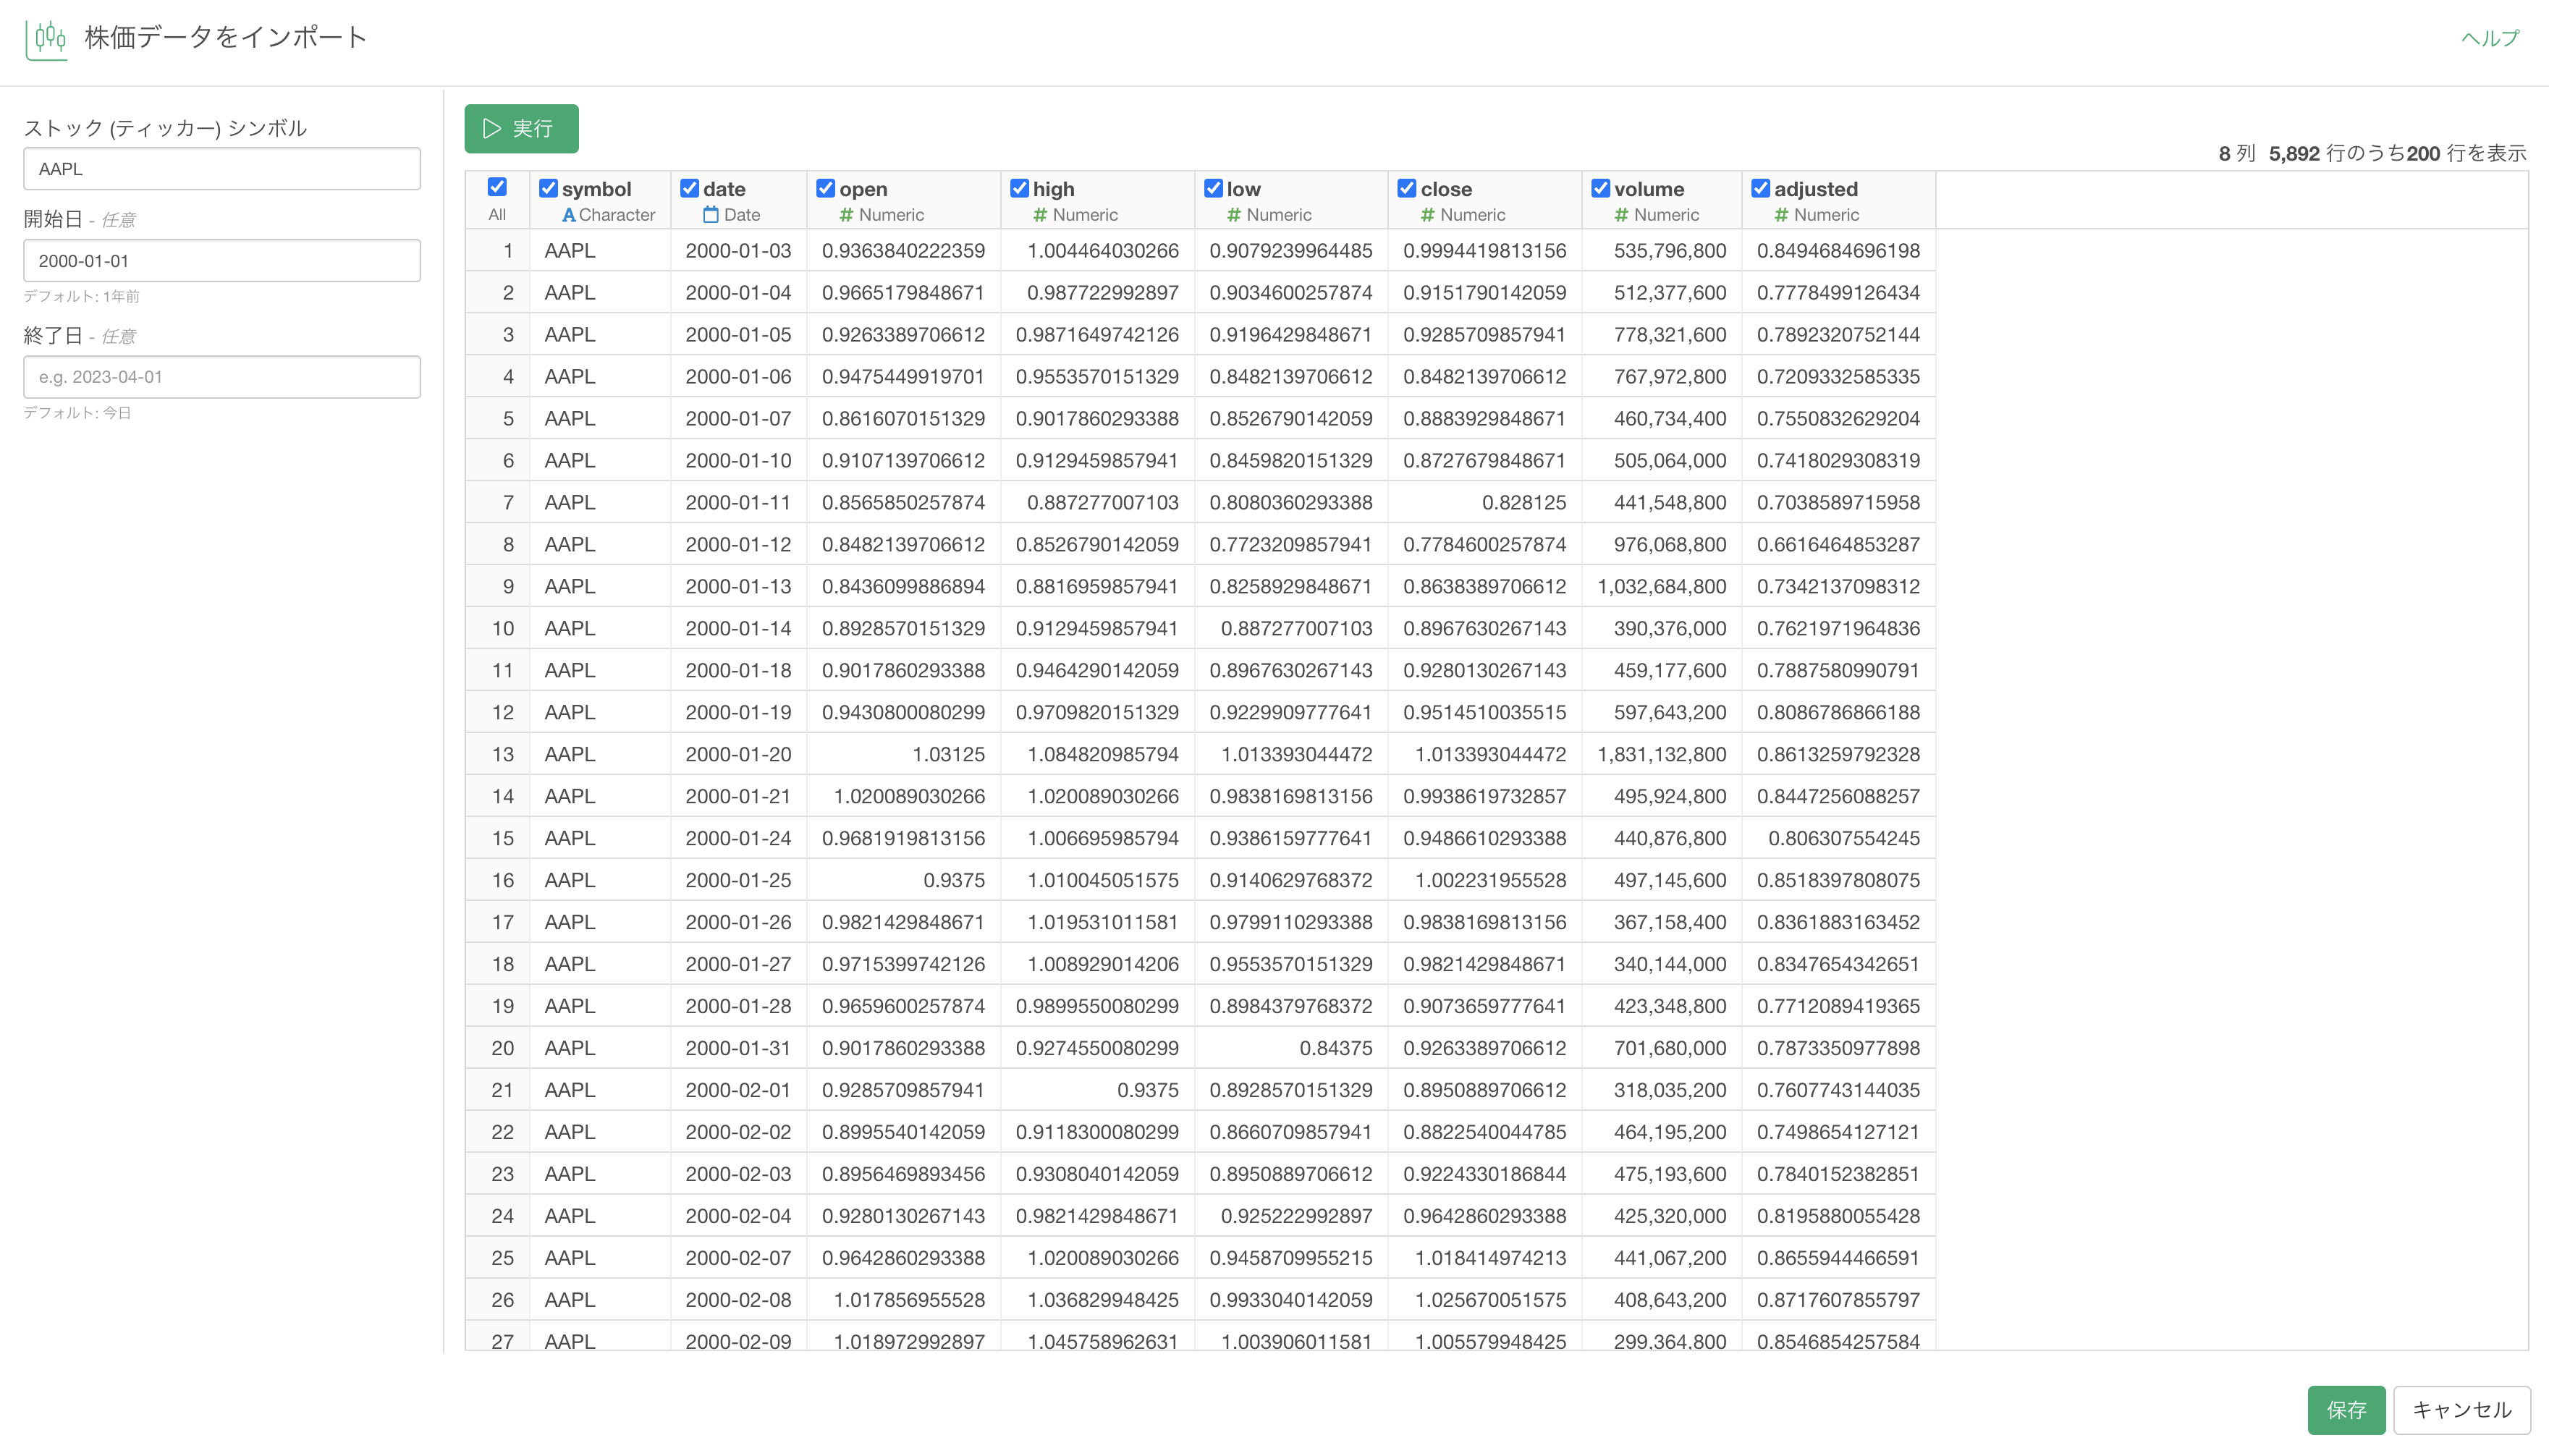Cancel the import with キャンセル button
The width and height of the screenshot is (2549, 1456).
coord(2461,1410)
